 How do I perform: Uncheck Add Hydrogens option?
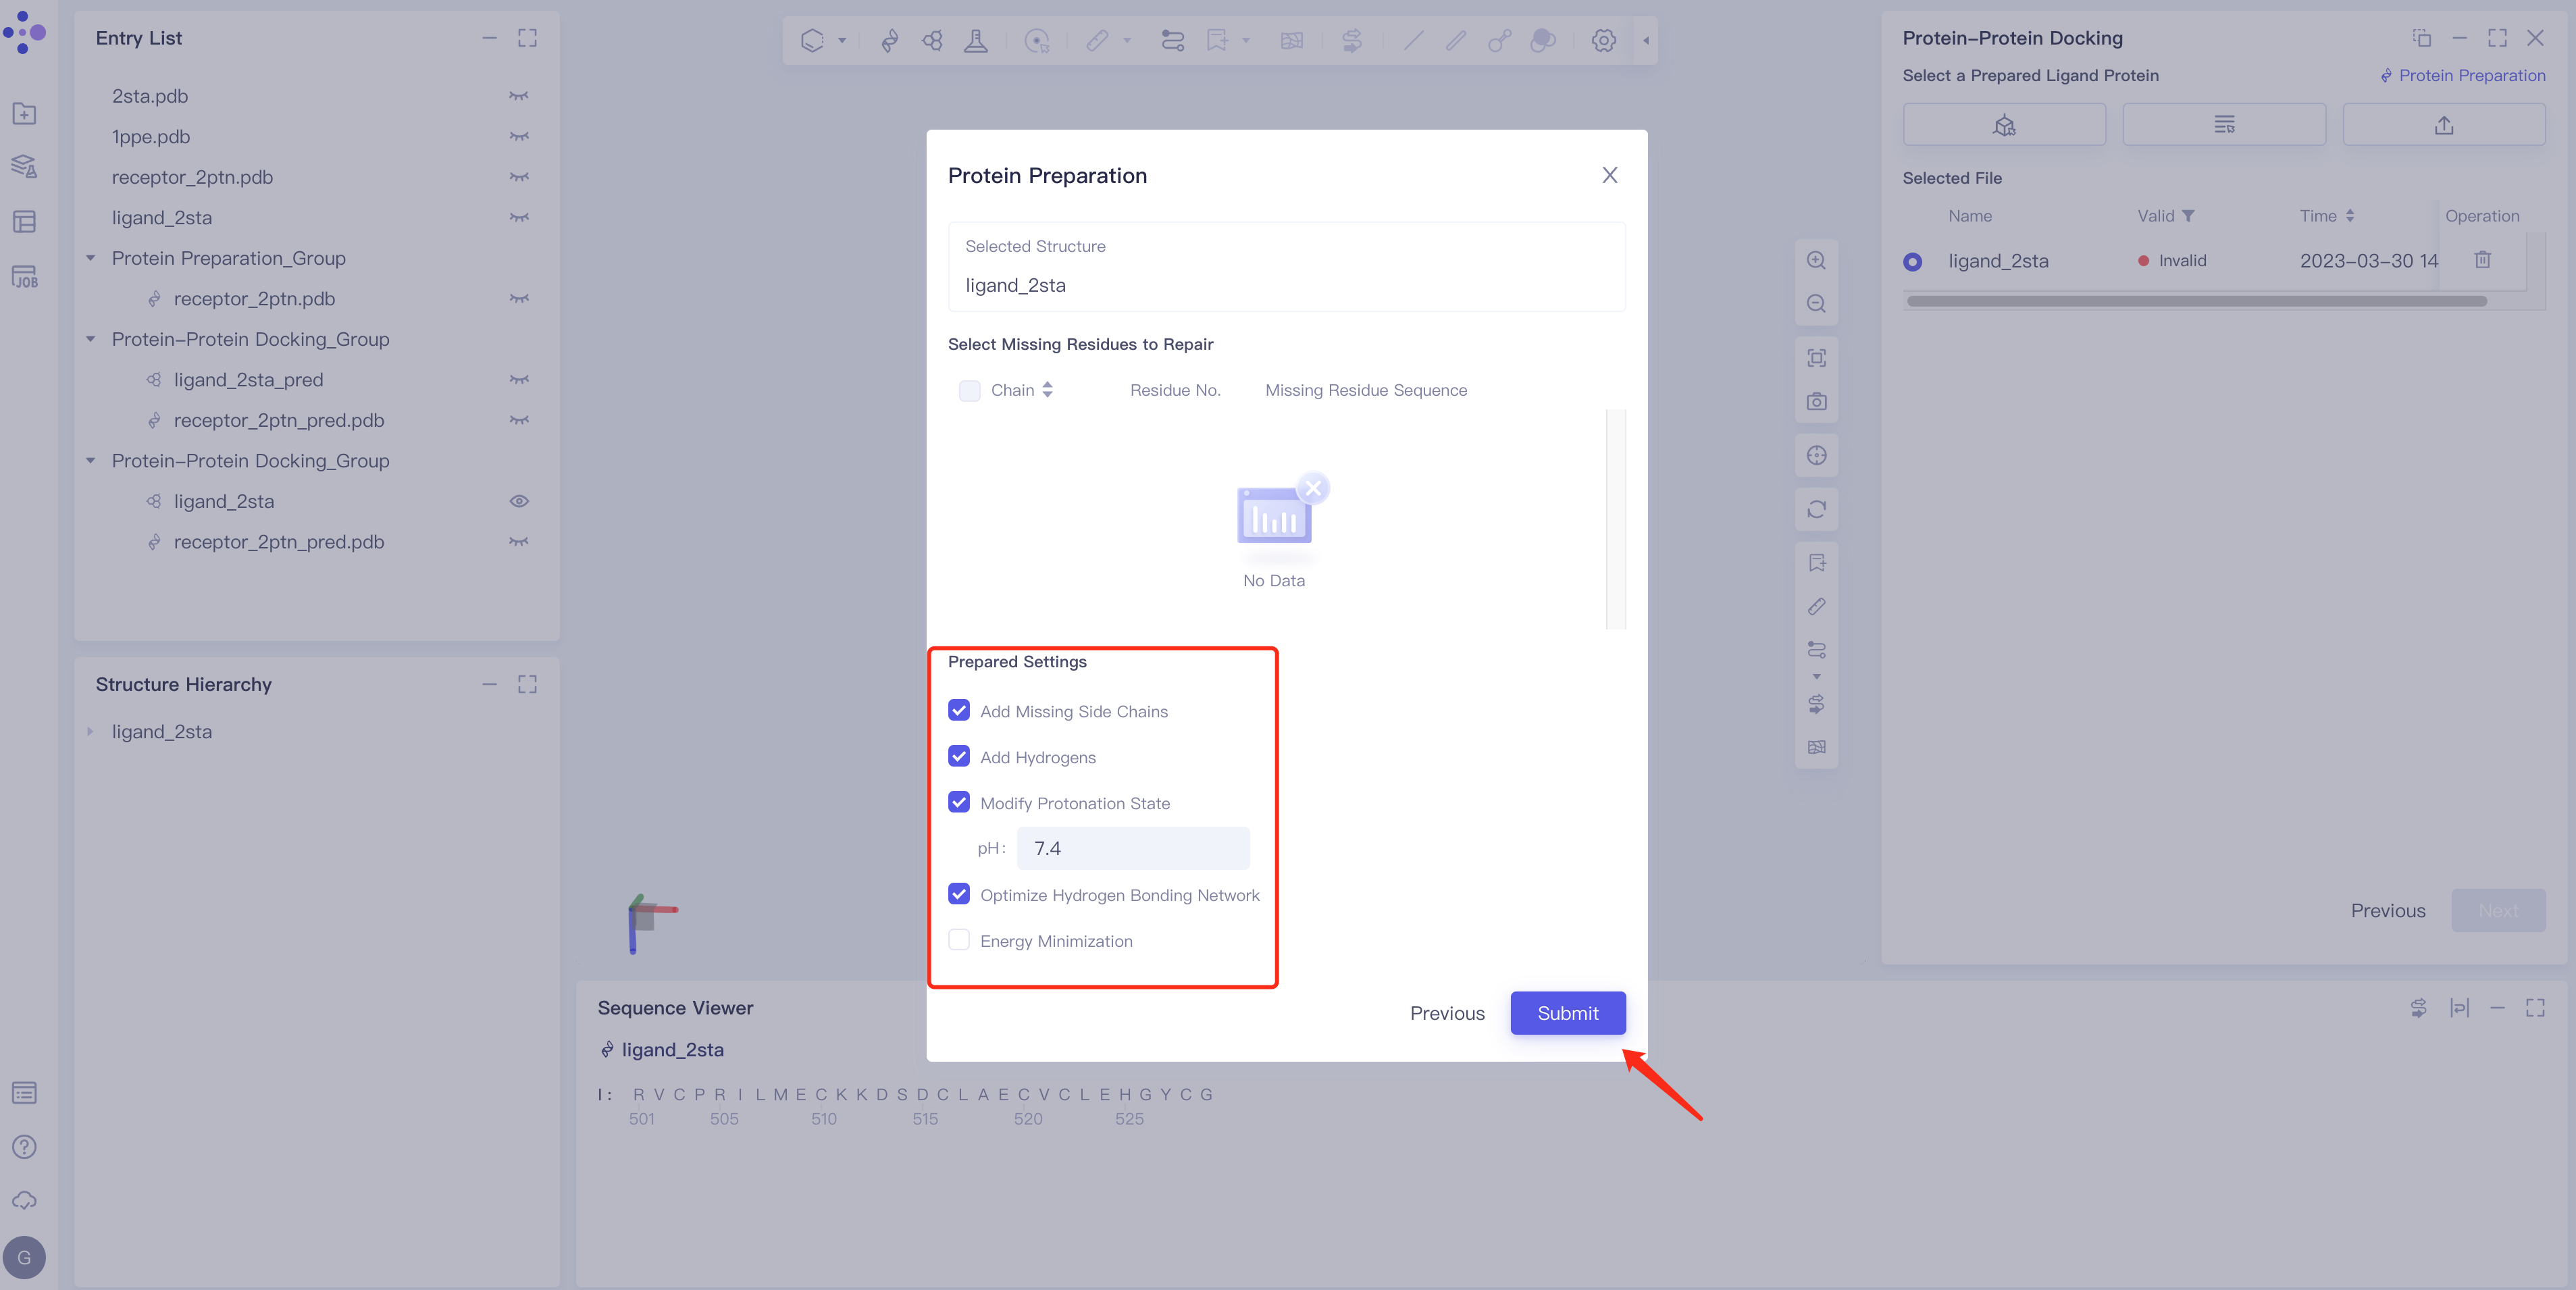point(959,756)
